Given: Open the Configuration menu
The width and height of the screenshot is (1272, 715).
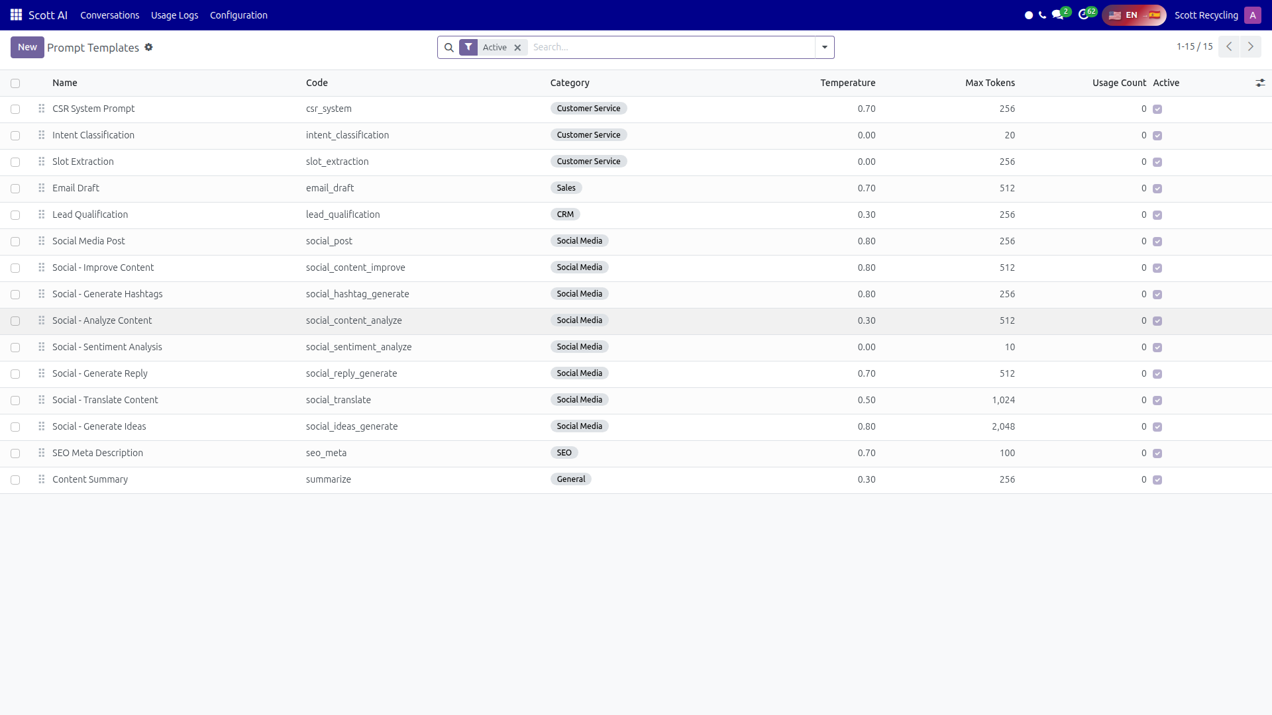Looking at the screenshot, I should pos(238,15).
